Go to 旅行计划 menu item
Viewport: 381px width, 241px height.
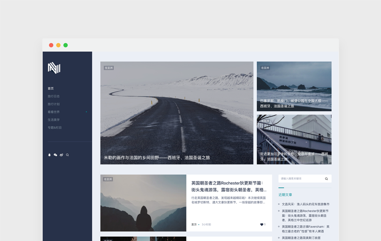(x=54, y=104)
